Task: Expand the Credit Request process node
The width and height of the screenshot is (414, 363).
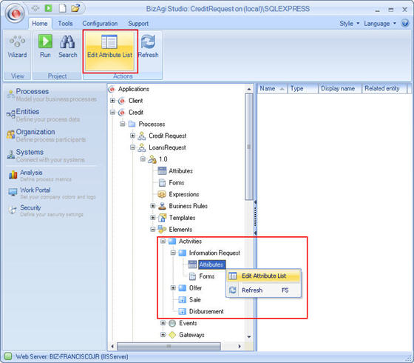Action: (x=133, y=136)
